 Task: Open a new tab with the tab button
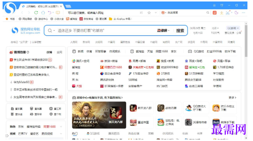tap(68, 6)
